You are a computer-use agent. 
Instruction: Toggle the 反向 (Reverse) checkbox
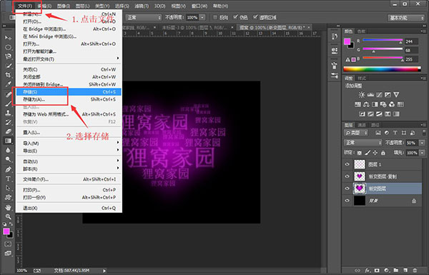pyautogui.click(x=215, y=17)
